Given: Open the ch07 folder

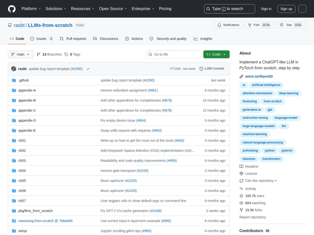Looking at the screenshot, I should pyautogui.click(x=22, y=201).
